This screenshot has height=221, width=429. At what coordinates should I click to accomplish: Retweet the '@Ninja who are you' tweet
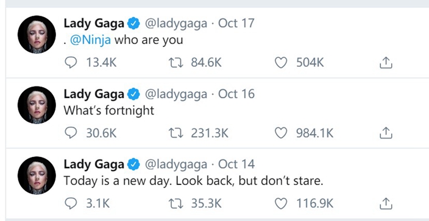click(175, 63)
